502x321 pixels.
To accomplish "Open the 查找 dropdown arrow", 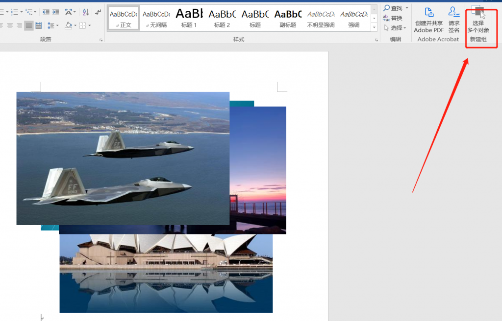I will point(407,8).
